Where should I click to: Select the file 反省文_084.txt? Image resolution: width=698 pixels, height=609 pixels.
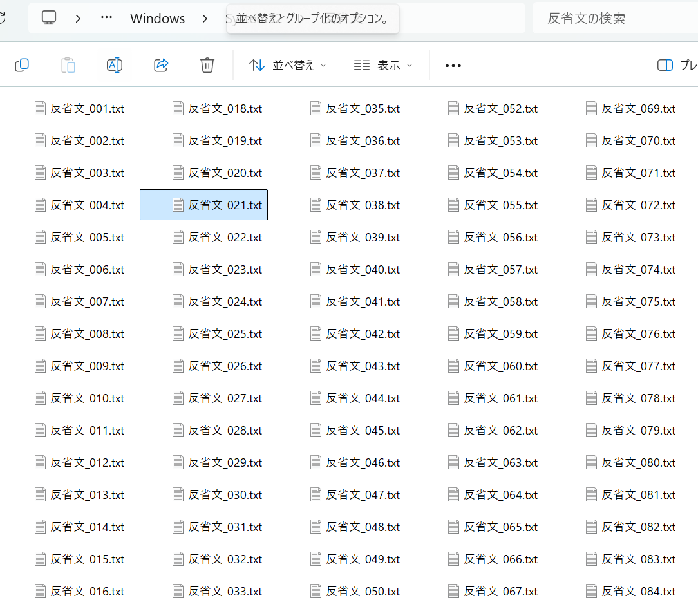tap(637, 591)
